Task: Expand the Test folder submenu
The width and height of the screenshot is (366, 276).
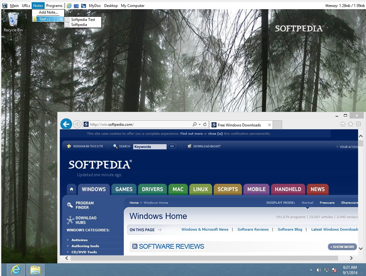Action: click(x=48, y=19)
